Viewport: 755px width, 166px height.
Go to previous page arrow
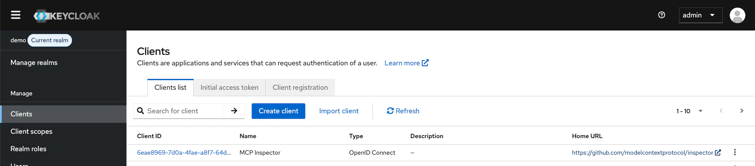point(721,111)
